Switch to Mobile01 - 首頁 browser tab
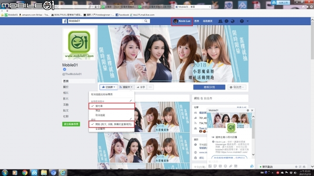 [x=193, y=7]
